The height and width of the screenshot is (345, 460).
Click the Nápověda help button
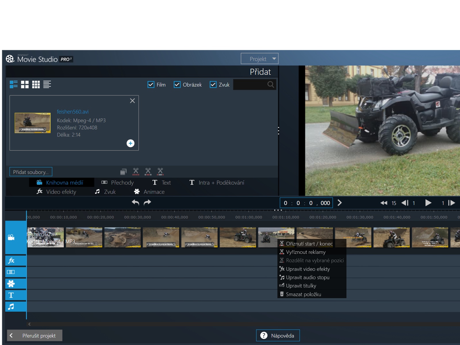pos(278,336)
